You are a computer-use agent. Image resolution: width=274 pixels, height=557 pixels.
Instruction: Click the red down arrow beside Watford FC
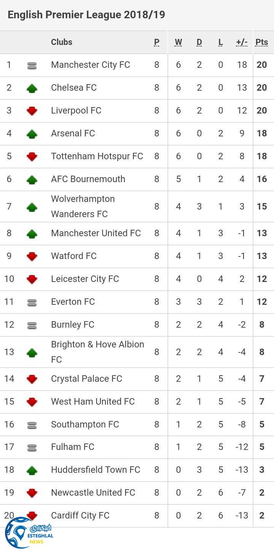point(32,256)
